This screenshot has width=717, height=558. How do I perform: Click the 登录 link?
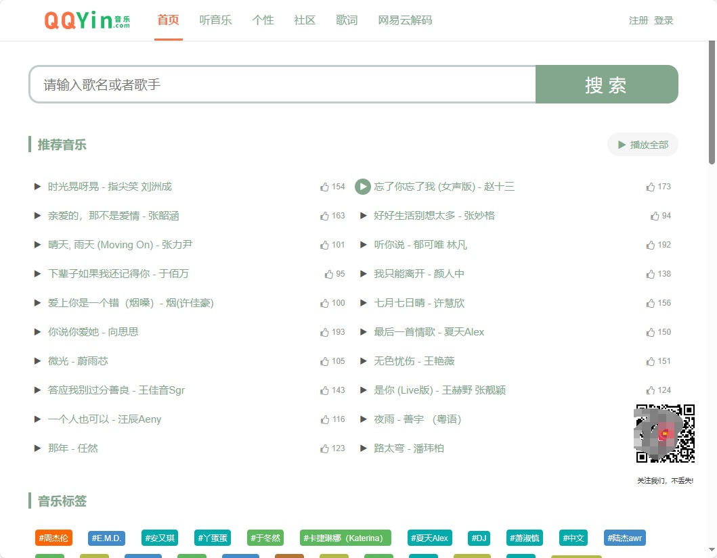tap(664, 20)
